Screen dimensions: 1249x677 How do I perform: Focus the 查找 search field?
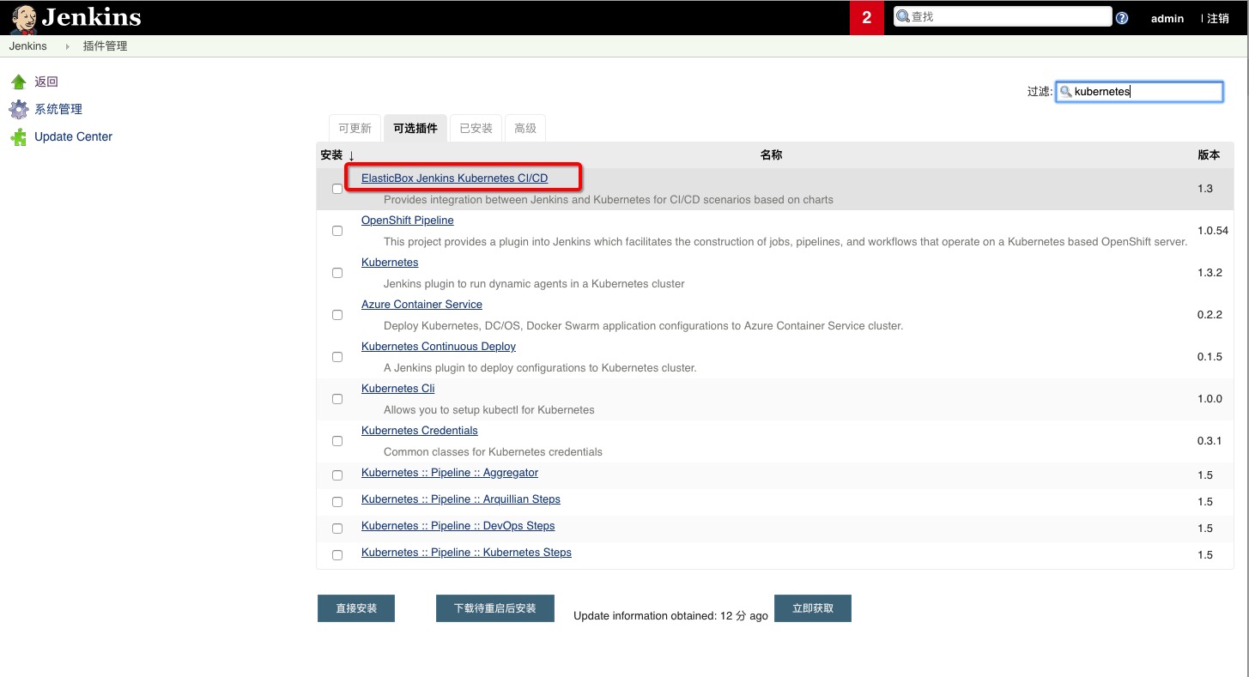tap(1003, 16)
